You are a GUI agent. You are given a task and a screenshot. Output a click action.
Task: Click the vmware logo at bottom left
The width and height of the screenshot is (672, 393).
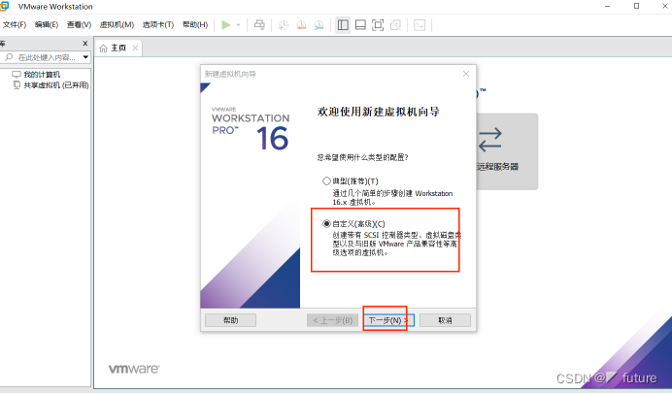click(x=134, y=369)
